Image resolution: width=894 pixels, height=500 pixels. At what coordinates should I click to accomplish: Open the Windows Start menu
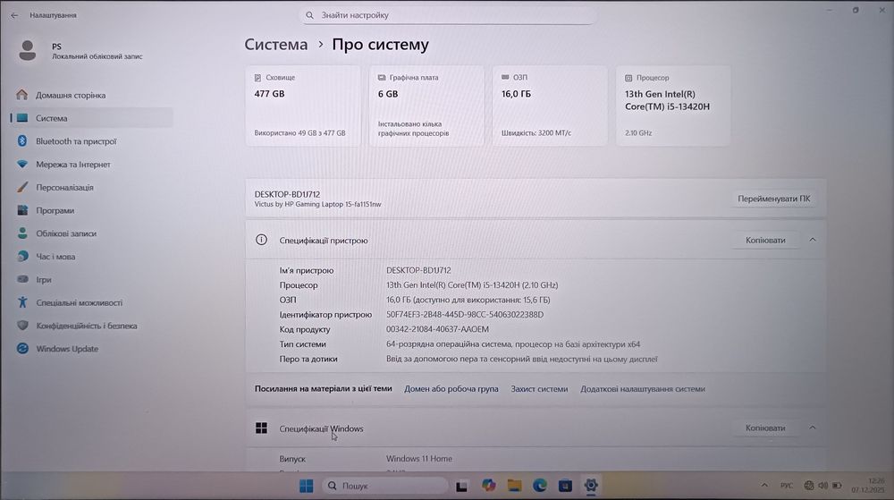click(306, 486)
